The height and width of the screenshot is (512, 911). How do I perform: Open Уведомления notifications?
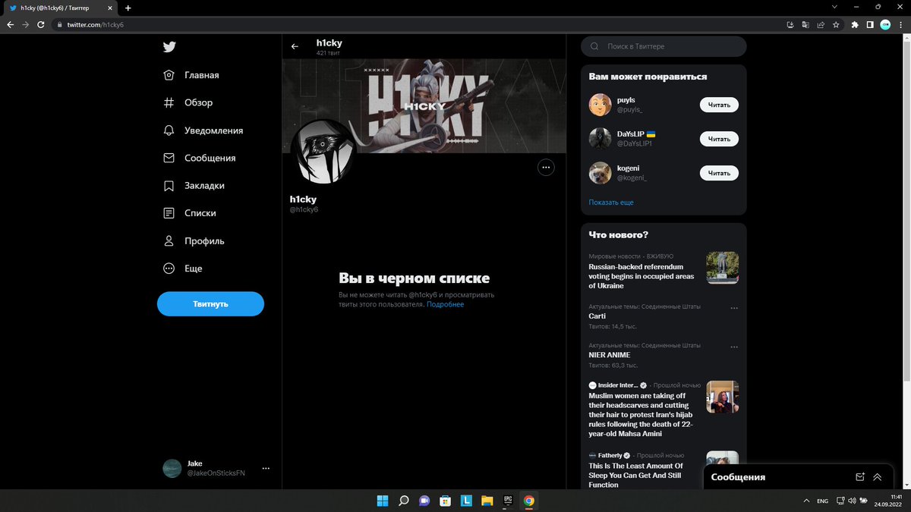tap(203, 130)
